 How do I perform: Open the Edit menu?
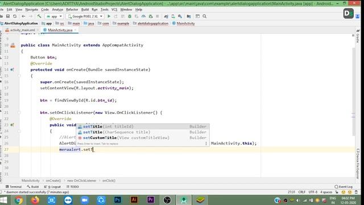pos(9,10)
